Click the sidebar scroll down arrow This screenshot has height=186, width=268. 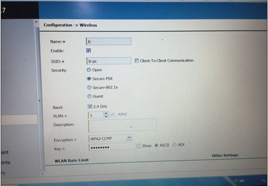42,174
